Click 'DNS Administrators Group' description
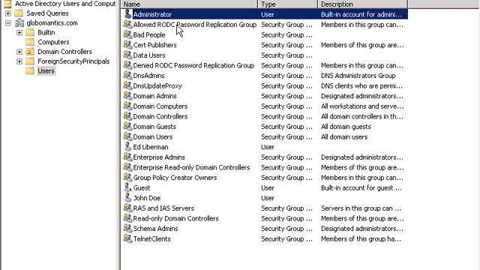Viewport: 480px width, 270px height. point(358,76)
